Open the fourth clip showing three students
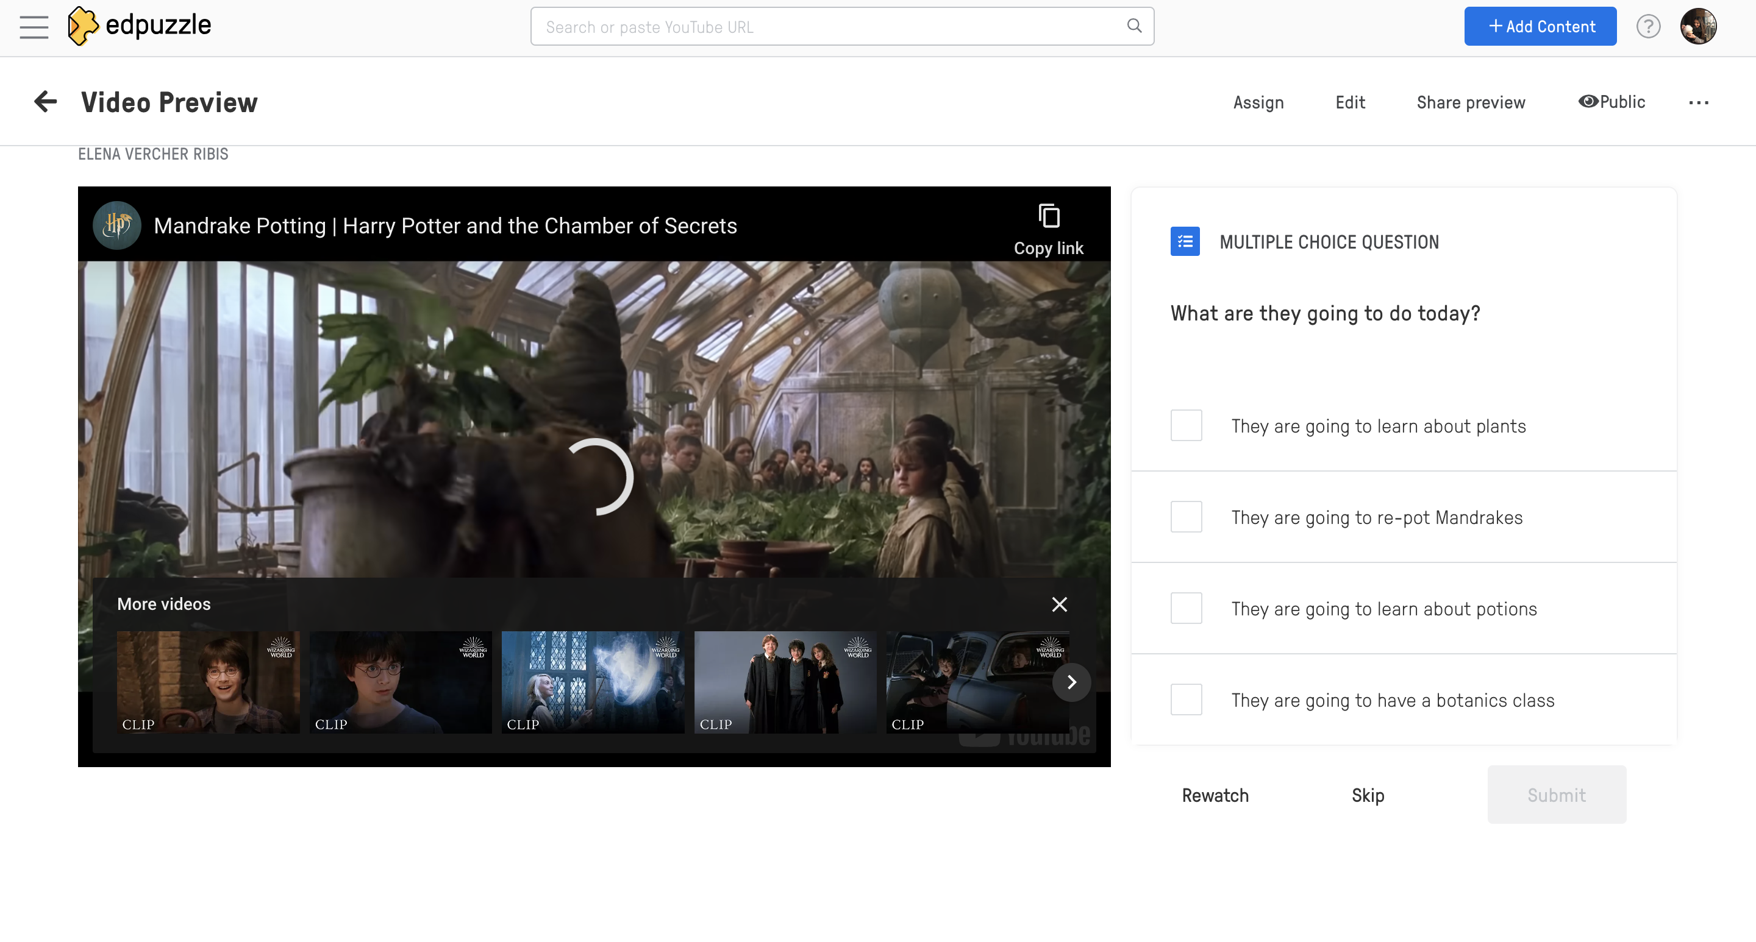This screenshot has width=1756, height=942. click(x=785, y=682)
